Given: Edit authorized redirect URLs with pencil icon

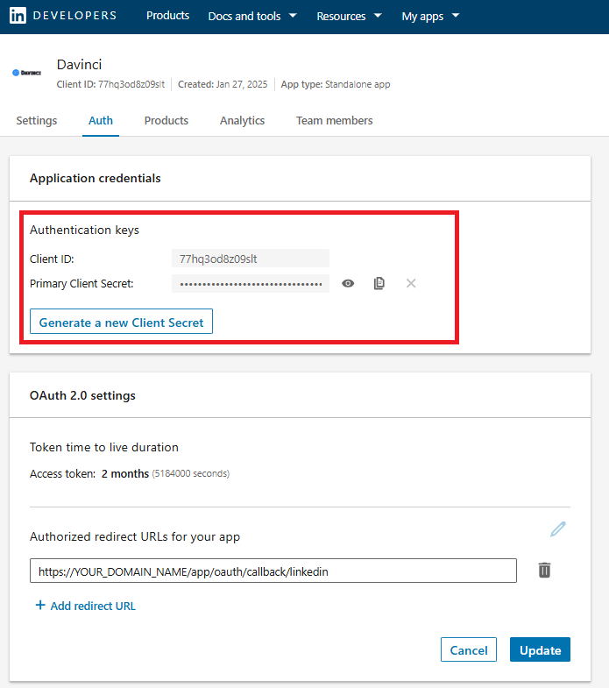Looking at the screenshot, I should coord(558,529).
